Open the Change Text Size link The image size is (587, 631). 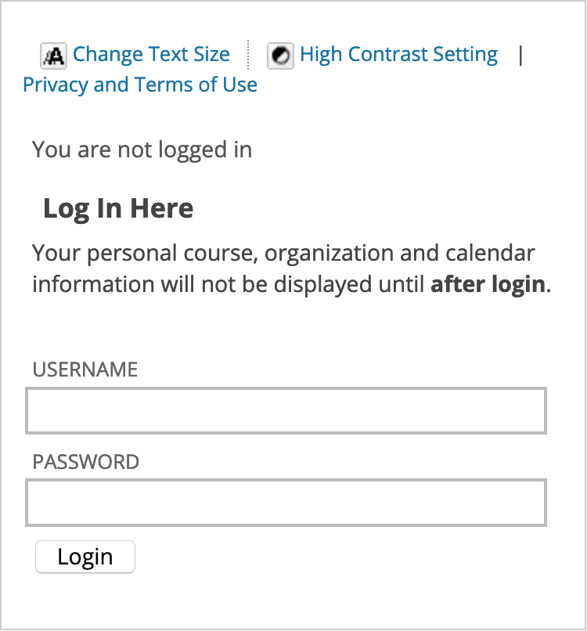coord(151,55)
